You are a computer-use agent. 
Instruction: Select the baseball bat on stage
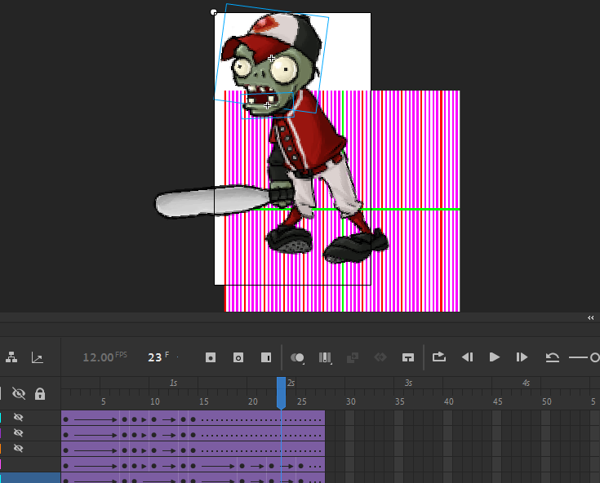click(x=212, y=202)
